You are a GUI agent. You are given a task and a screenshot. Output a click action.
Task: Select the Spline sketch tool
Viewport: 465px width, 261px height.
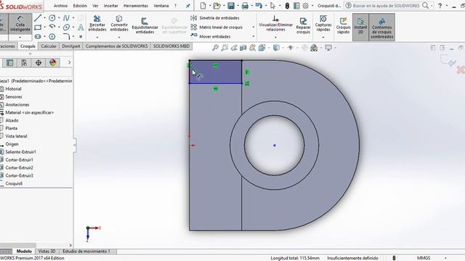click(x=66, y=18)
